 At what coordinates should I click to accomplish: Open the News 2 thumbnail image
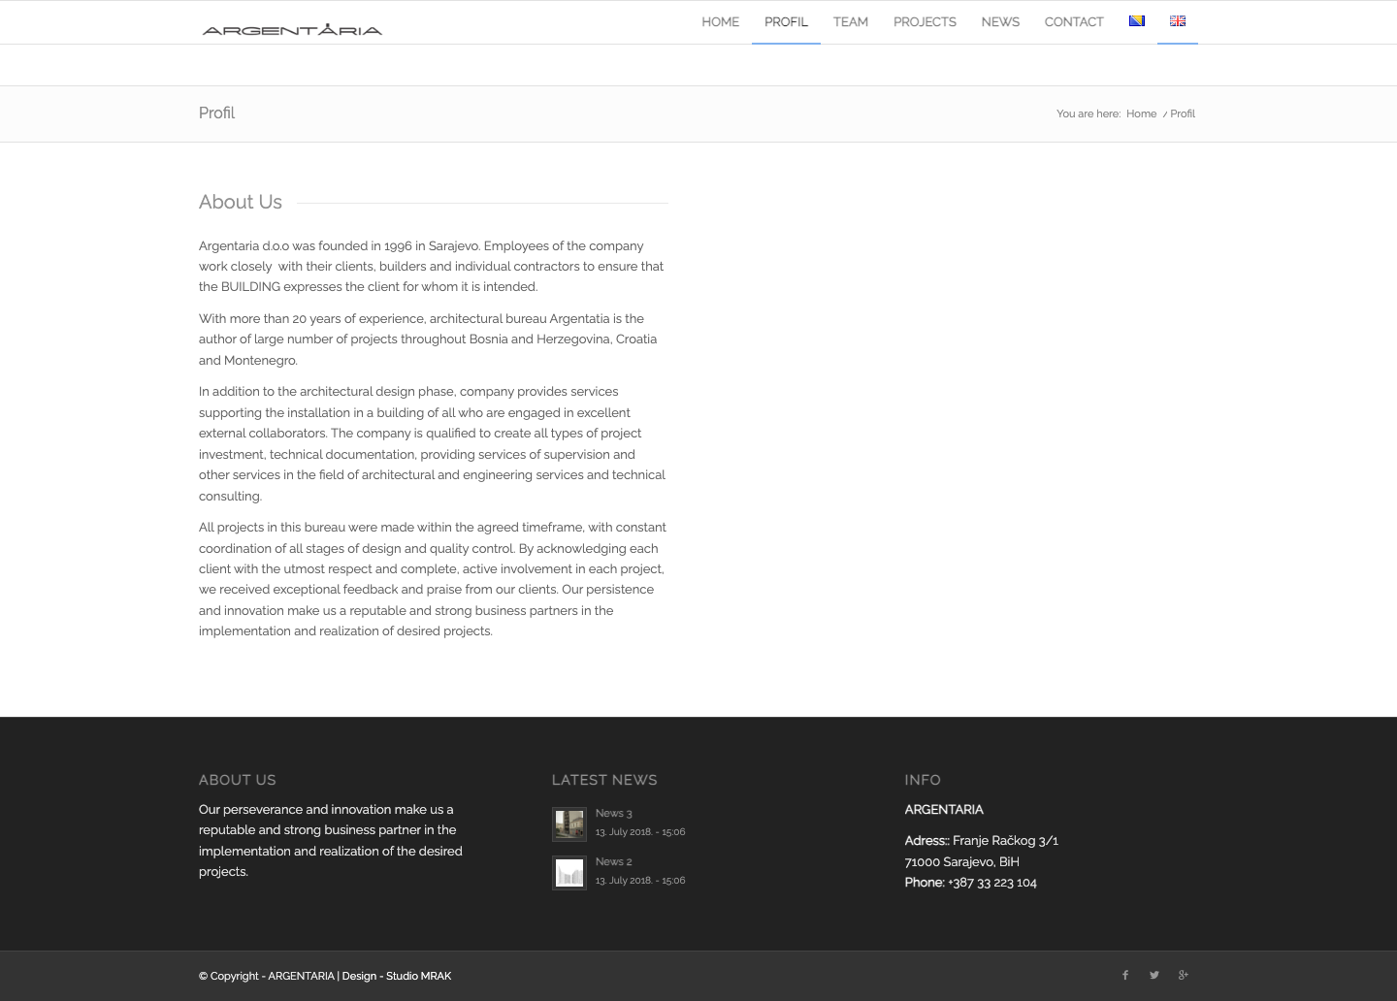click(x=569, y=873)
